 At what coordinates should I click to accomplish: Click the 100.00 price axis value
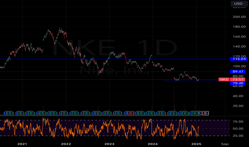click(x=239, y=66)
